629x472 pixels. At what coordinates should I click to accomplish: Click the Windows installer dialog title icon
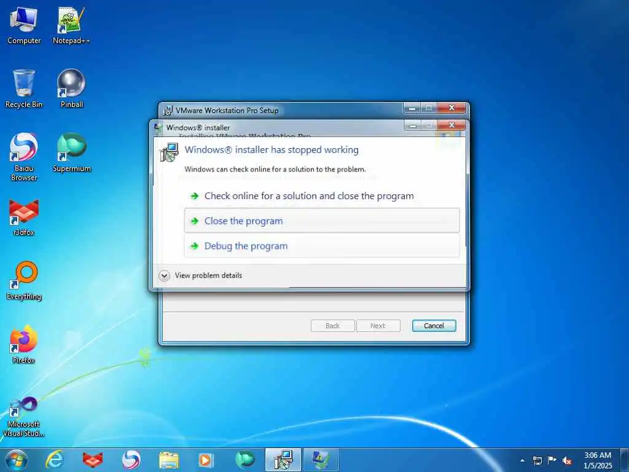(158, 128)
